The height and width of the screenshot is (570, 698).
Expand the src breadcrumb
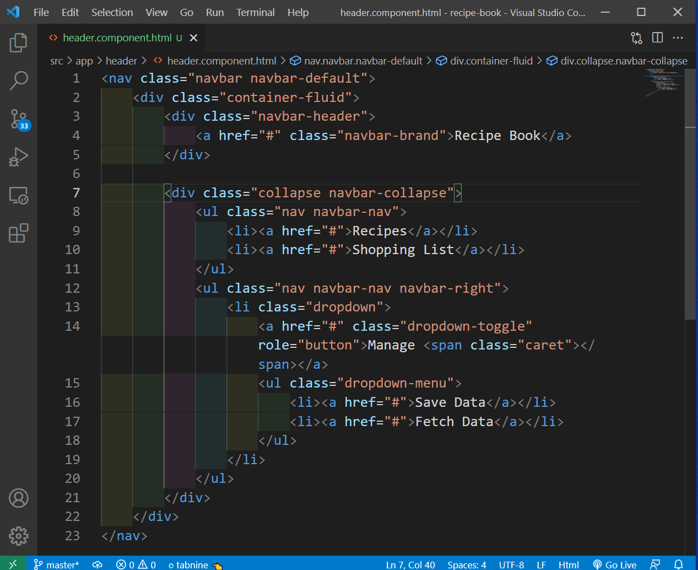click(x=56, y=61)
